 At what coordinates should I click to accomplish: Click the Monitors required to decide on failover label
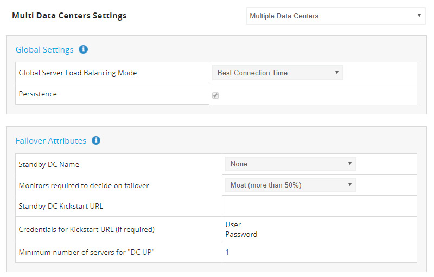[84, 185]
